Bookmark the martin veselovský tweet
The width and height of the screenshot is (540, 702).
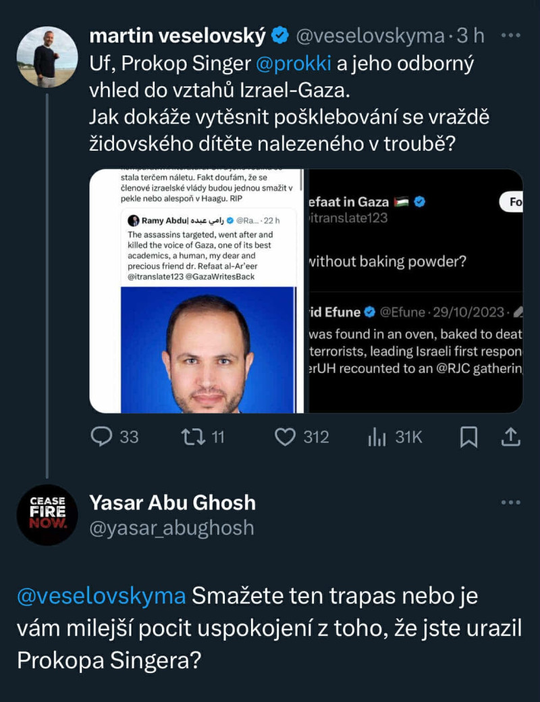[x=468, y=437]
